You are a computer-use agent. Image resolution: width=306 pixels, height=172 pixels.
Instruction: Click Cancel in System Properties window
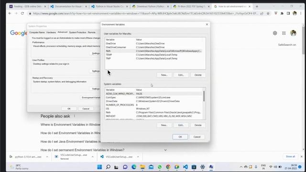[86, 108]
